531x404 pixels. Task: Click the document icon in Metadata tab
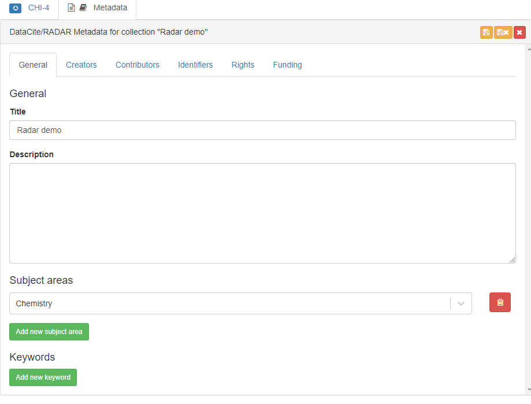click(x=72, y=8)
